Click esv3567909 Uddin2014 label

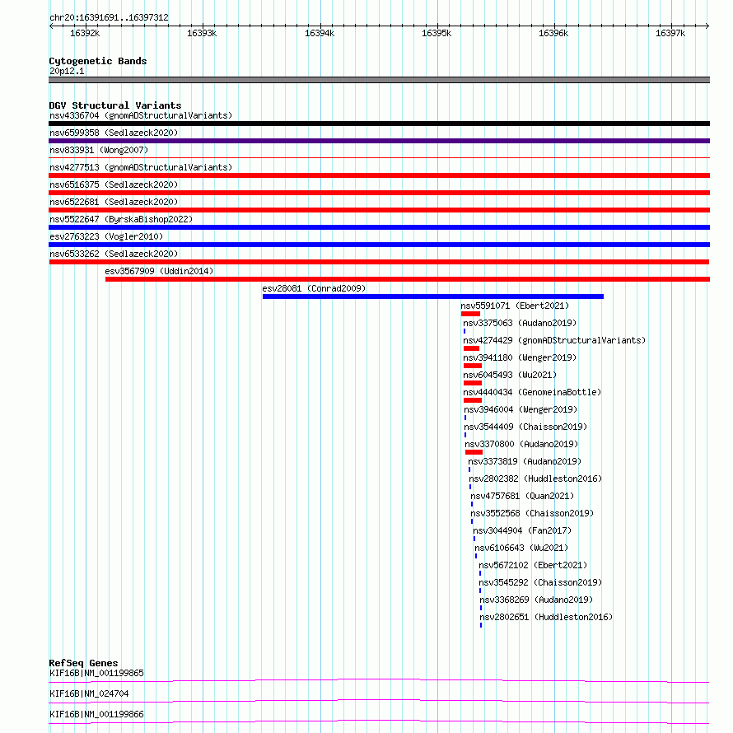159,271
